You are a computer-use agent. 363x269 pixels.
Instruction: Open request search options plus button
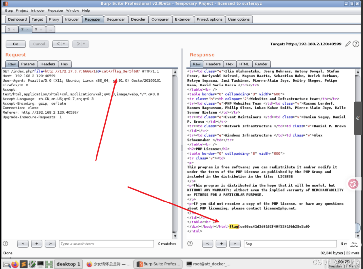coord(36,243)
